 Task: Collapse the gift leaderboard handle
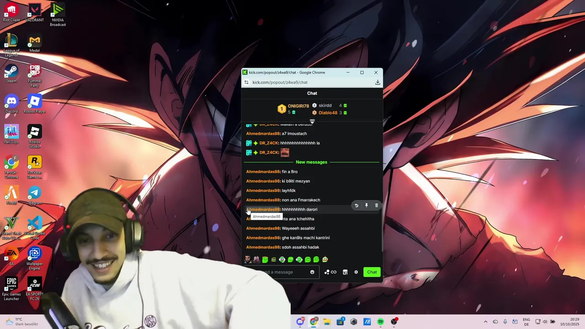pos(312,122)
